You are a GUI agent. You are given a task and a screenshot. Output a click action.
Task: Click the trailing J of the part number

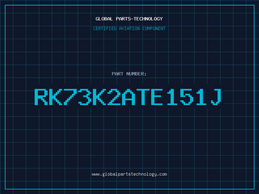pyautogui.click(x=216, y=97)
